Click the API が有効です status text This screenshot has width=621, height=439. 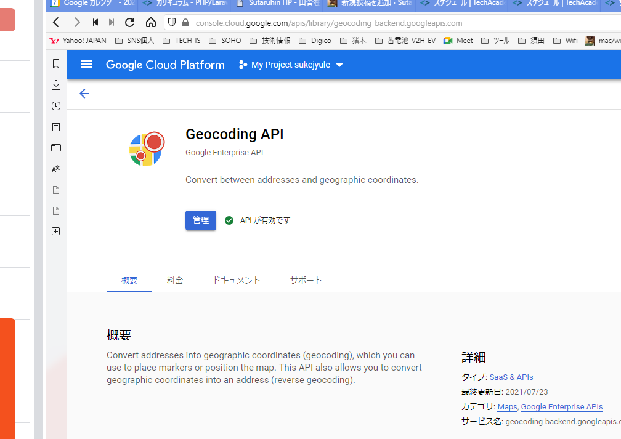pos(265,220)
